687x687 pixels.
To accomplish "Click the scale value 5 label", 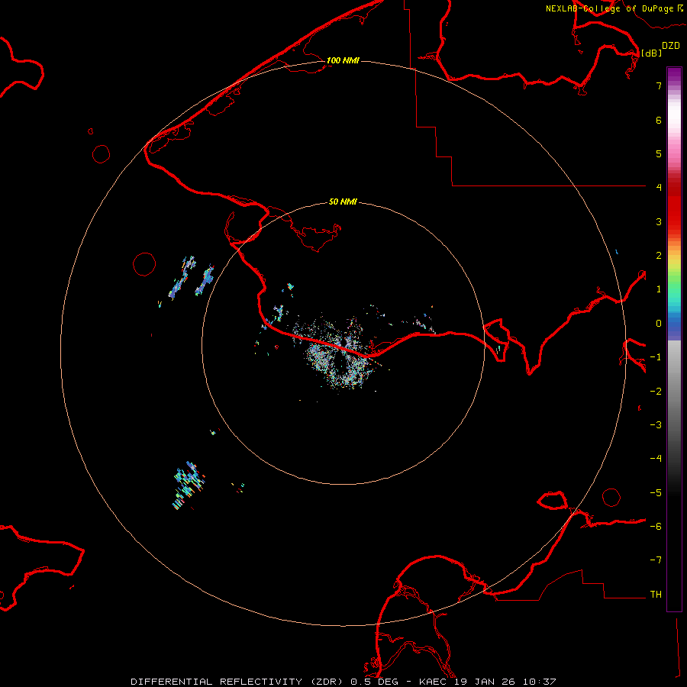I will [659, 153].
